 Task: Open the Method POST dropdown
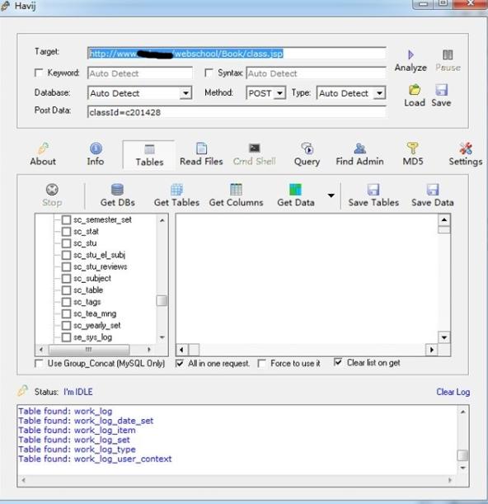click(x=279, y=93)
